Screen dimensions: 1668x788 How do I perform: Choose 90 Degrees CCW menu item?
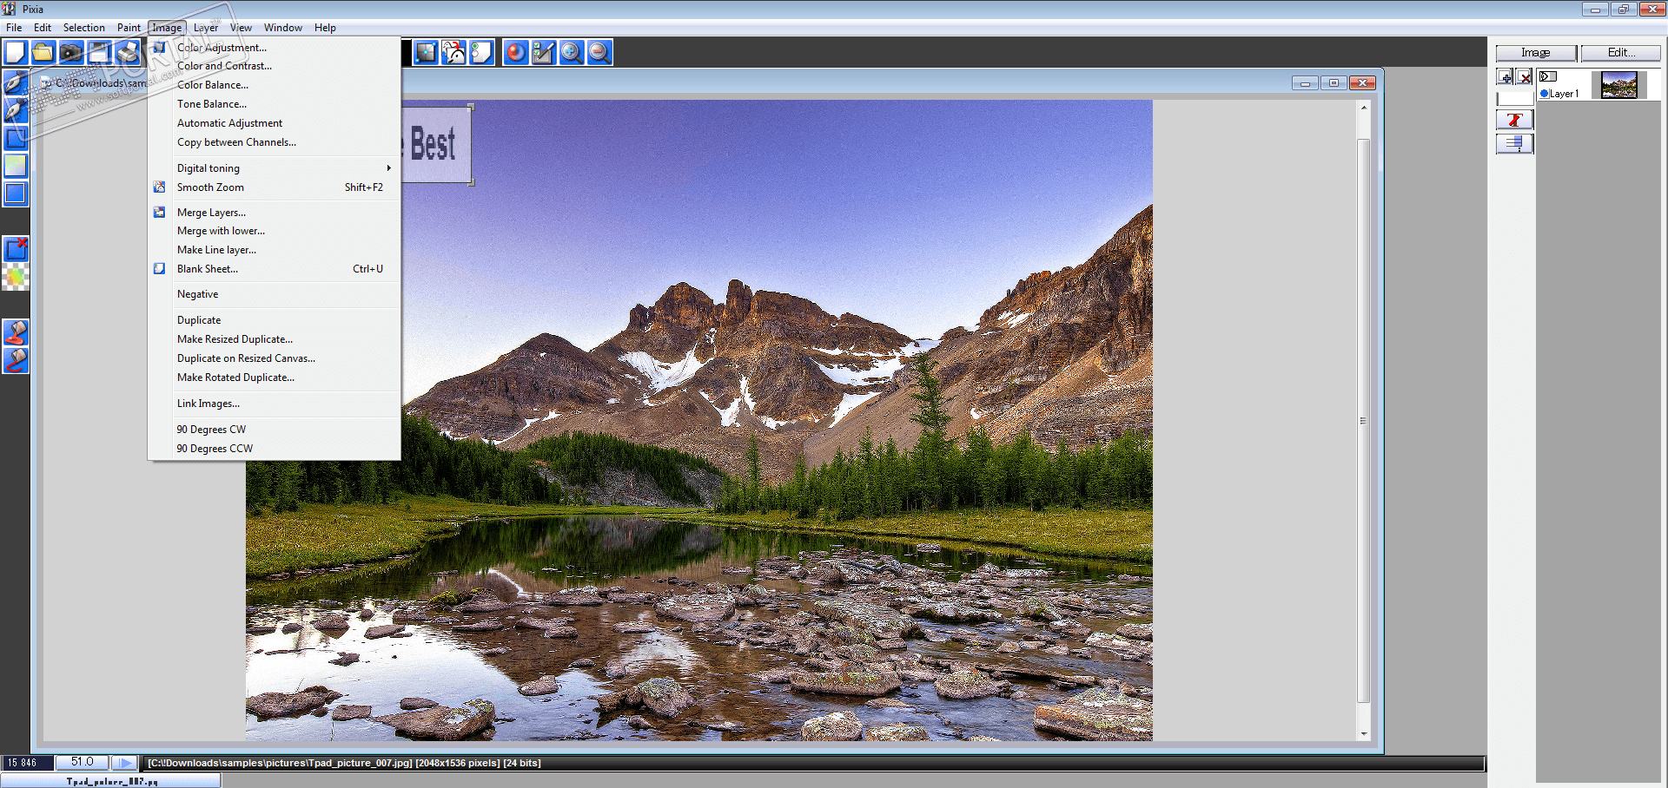click(274, 449)
